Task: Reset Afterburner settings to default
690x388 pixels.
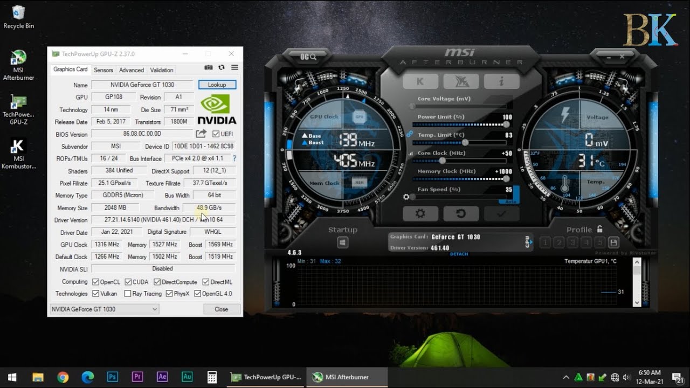Action: [x=461, y=213]
